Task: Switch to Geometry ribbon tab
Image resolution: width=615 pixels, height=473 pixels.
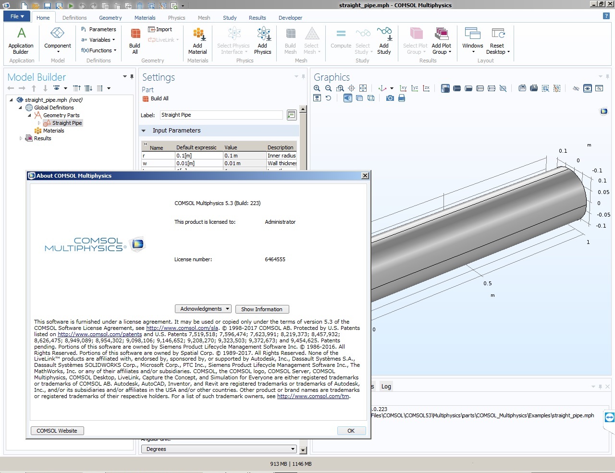Action: tap(111, 18)
